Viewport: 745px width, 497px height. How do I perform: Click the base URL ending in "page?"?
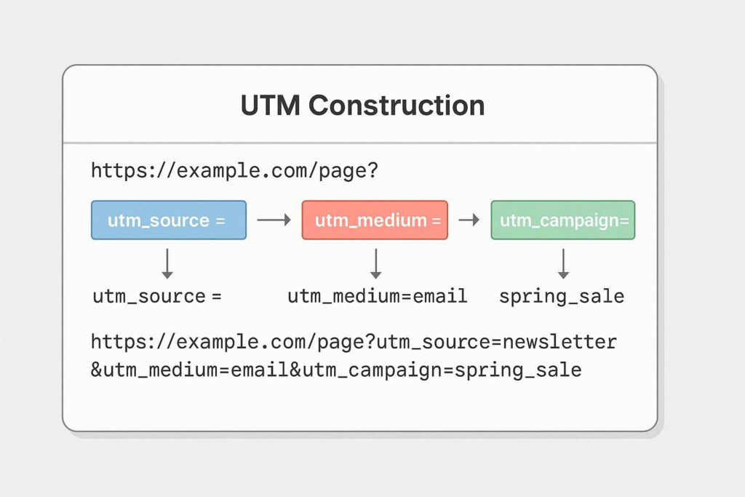[x=235, y=172]
